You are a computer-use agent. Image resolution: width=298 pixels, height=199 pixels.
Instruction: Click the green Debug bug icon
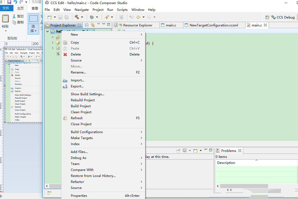[92, 17]
